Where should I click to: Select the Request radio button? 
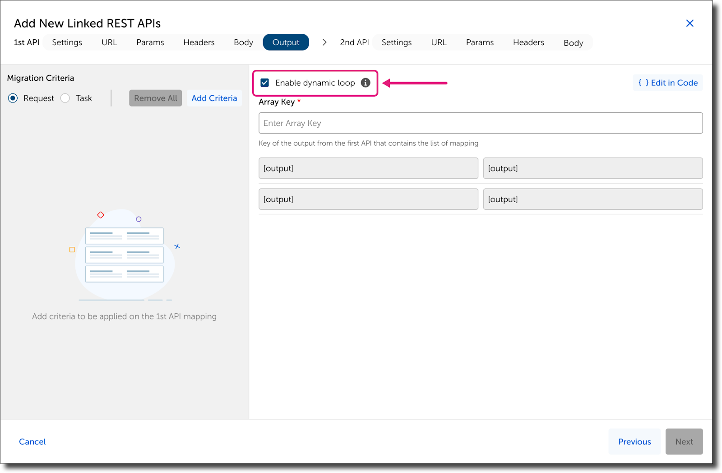[13, 98]
